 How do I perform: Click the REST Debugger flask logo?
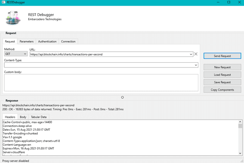(x=13, y=18)
